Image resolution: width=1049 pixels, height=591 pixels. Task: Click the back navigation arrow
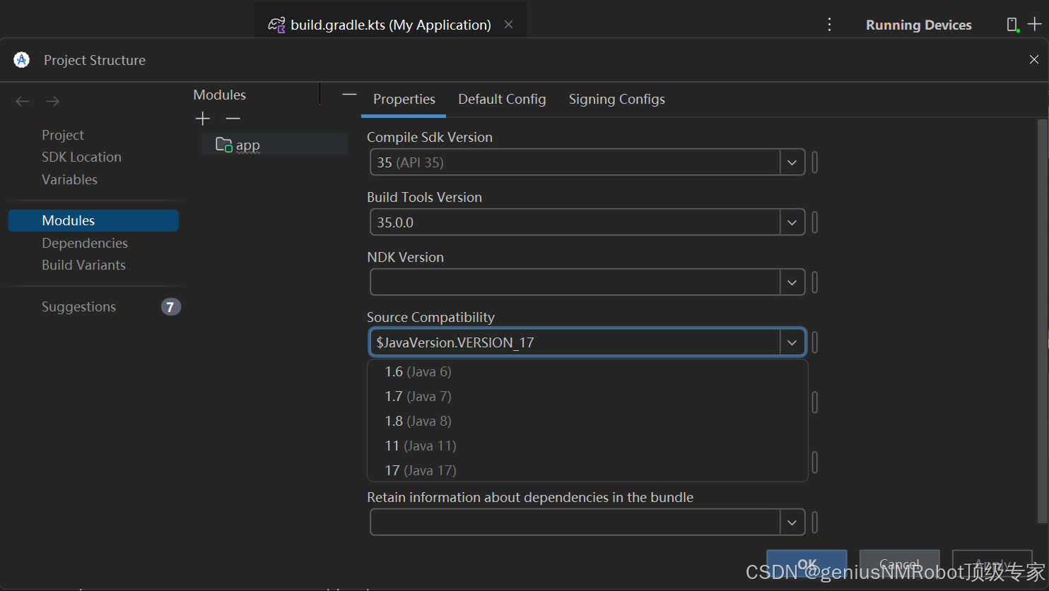point(22,102)
